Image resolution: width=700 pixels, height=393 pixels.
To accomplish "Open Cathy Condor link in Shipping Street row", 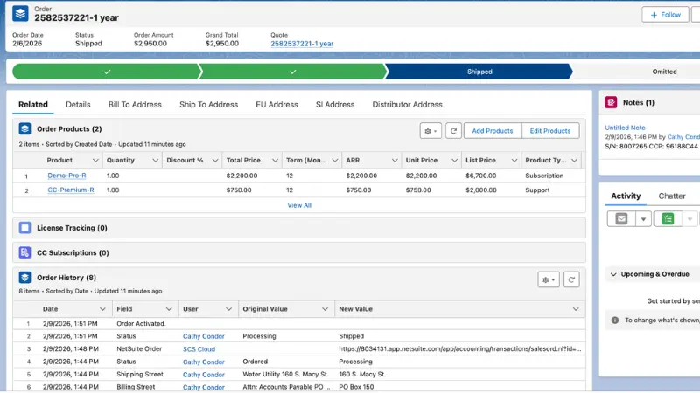I will point(203,375).
